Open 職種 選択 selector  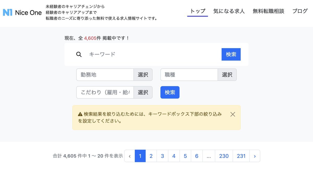point(227,75)
